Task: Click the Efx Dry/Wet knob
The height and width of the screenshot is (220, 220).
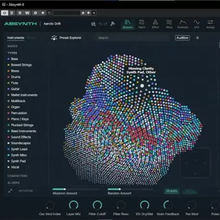Action: pos(145,205)
